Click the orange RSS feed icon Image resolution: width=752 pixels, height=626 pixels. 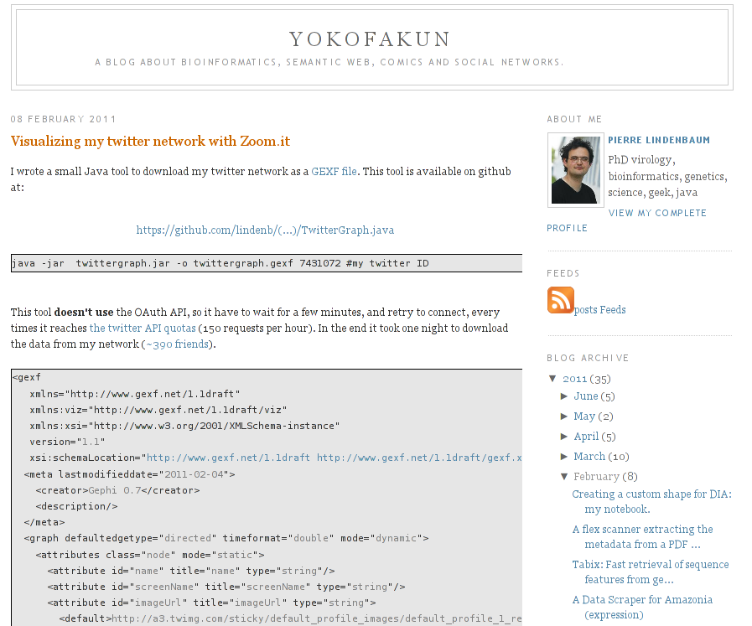pyautogui.click(x=560, y=300)
